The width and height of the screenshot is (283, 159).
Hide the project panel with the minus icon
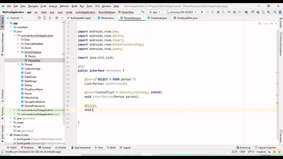pyautogui.click(x=62, y=18)
